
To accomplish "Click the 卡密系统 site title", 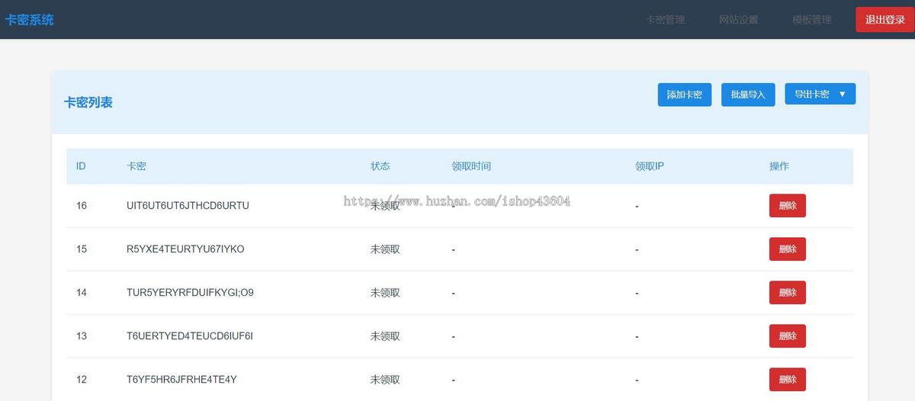I will pyautogui.click(x=30, y=20).
